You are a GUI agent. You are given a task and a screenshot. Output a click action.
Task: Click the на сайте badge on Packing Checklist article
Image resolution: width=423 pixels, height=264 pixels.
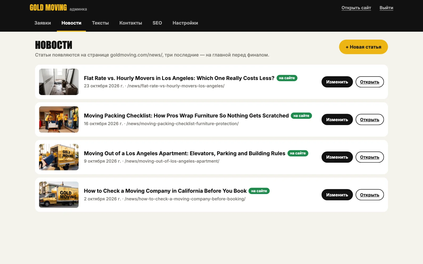coord(301,116)
